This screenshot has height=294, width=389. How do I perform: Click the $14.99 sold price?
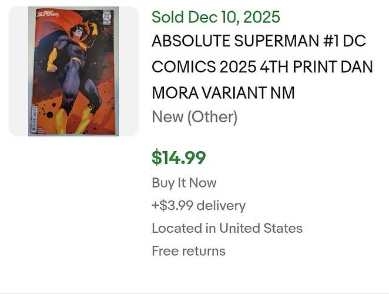179,158
